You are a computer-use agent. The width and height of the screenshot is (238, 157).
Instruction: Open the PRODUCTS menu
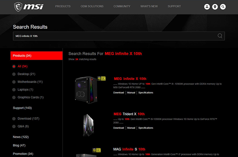(x=63, y=6)
